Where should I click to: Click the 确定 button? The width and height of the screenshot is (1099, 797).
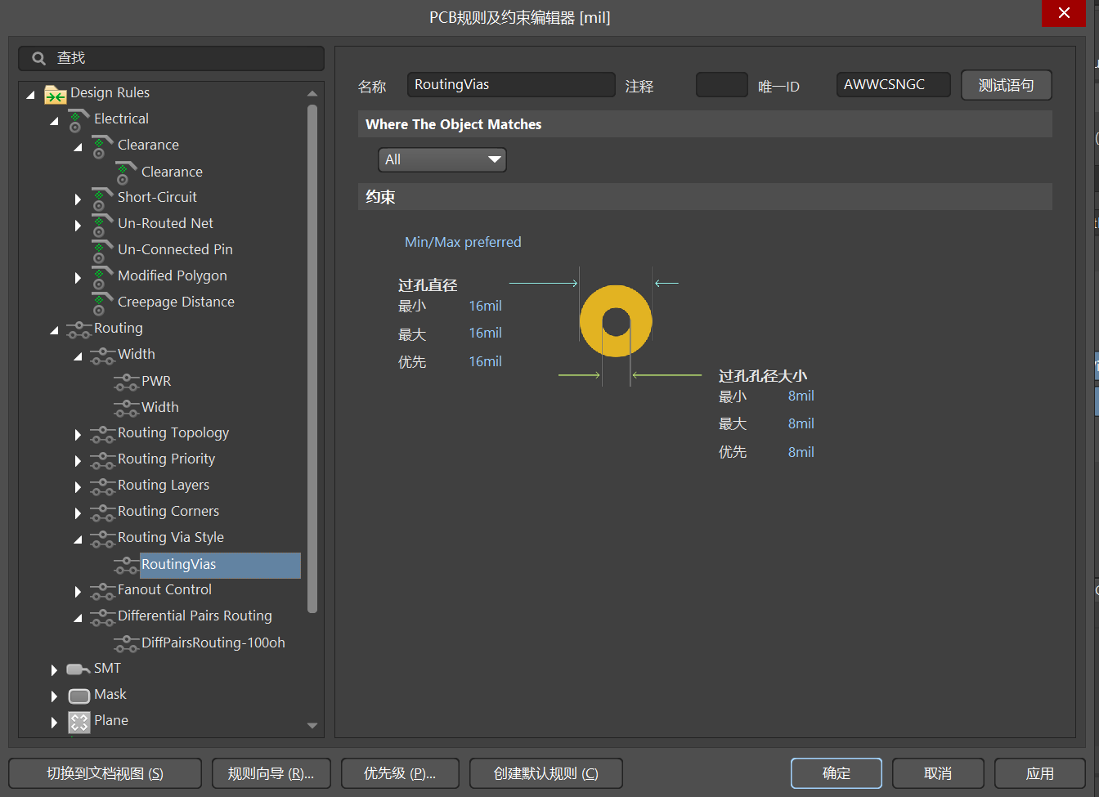(837, 773)
